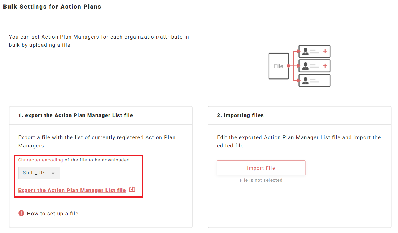Click the plus icon on the top person card
The width and height of the screenshot is (398, 233).
tap(325, 51)
